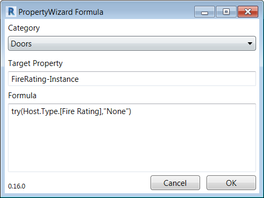Click the PropertyWizard Formula title text
The width and height of the screenshot is (264, 198).
(x=61, y=12)
